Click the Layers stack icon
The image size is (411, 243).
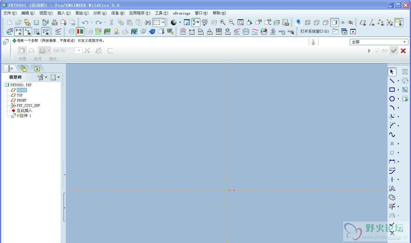276,22
